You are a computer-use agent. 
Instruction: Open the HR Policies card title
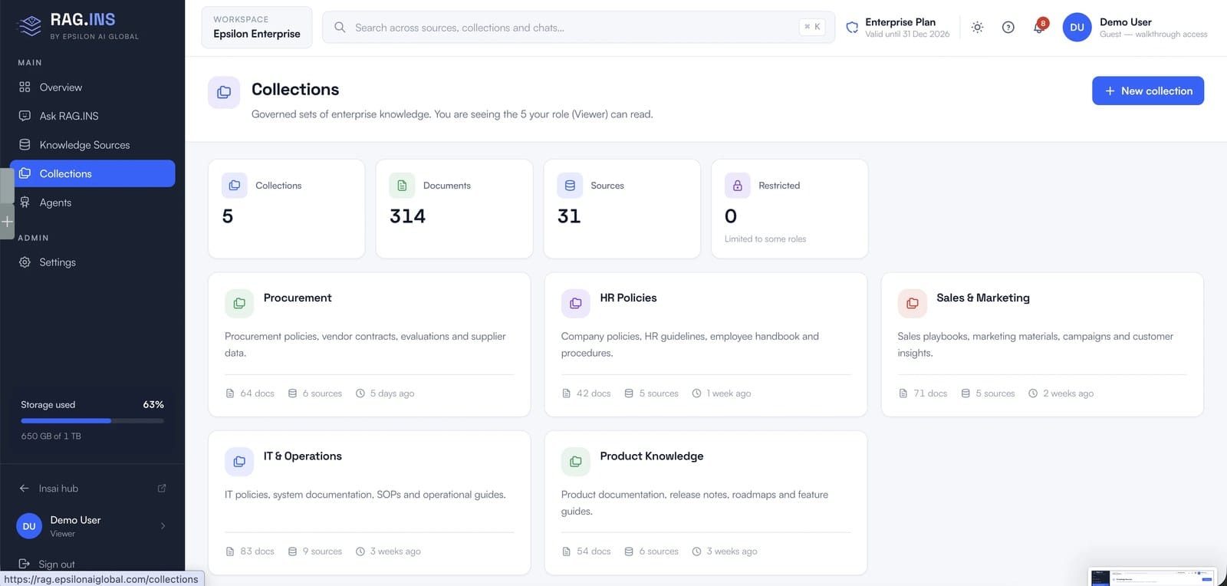point(628,298)
